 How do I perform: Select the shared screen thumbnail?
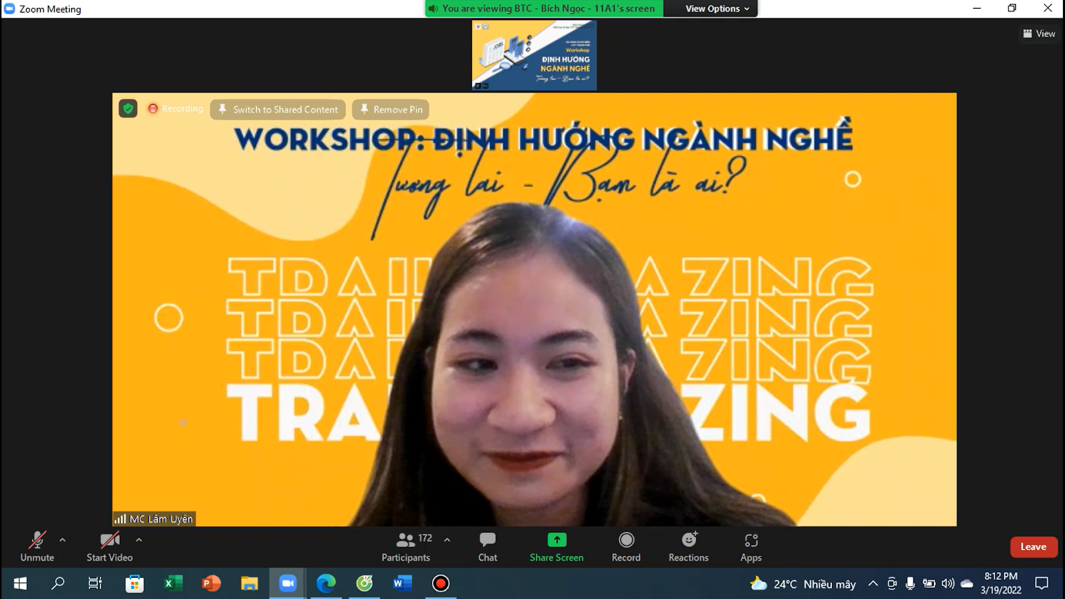(534, 55)
